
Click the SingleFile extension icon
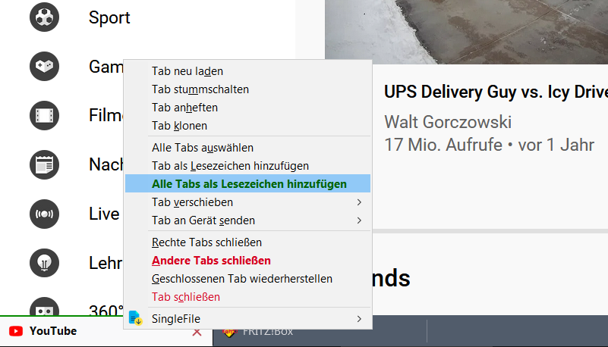135,318
